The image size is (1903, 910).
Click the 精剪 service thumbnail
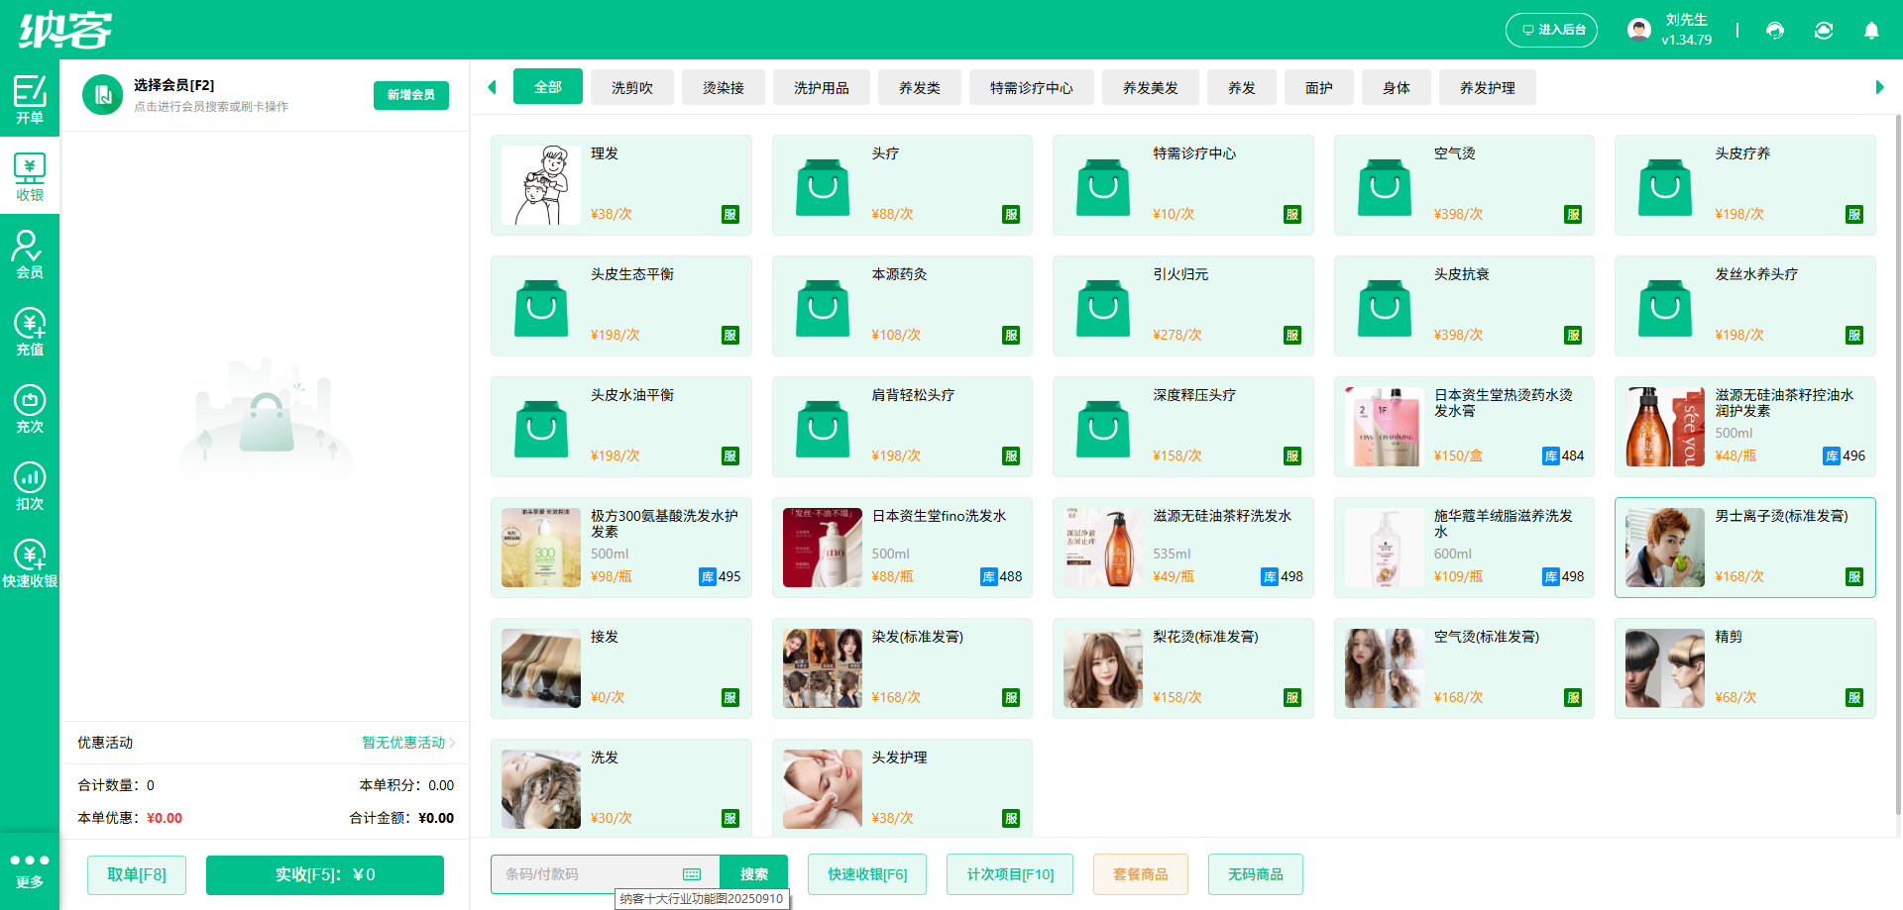1665,668
